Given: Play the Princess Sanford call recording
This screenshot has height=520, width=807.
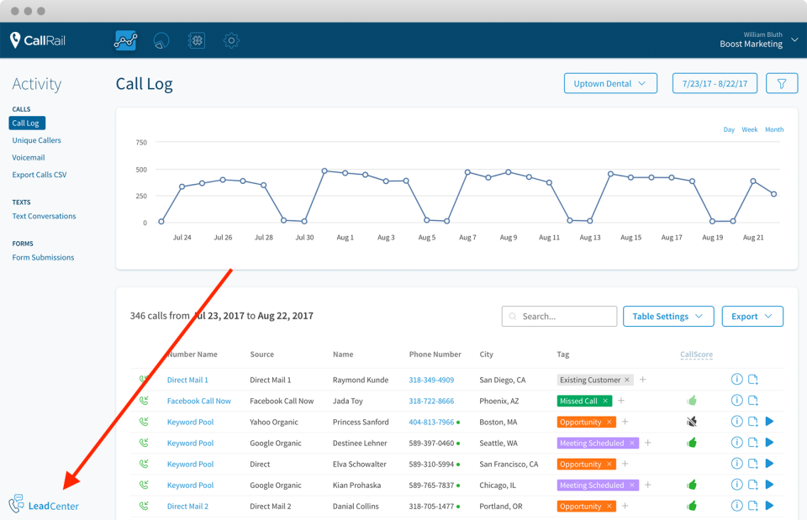Looking at the screenshot, I should (x=769, y=421).
